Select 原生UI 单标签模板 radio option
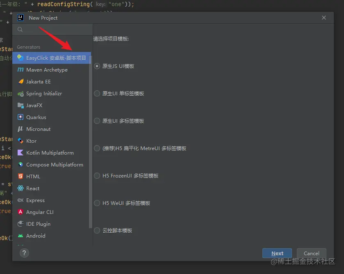Viewport: 344px width, 274px height. coord(97,94)
